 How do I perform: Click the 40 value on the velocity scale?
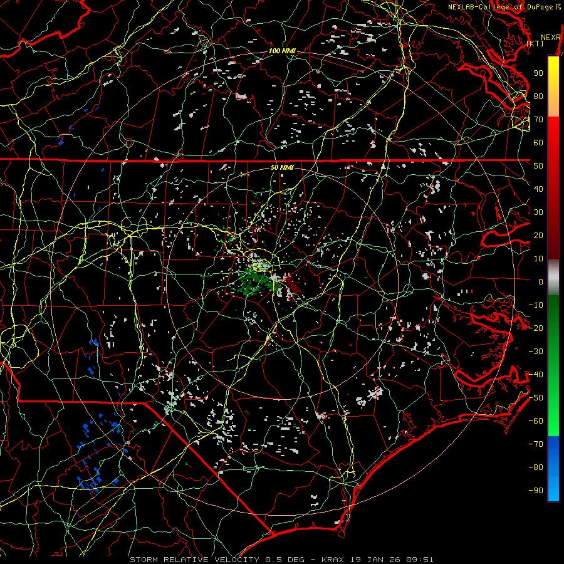[538, 189]
